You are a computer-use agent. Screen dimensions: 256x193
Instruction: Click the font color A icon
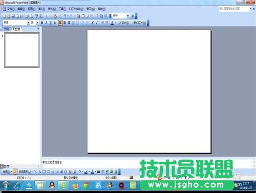[x=112, y=22]
